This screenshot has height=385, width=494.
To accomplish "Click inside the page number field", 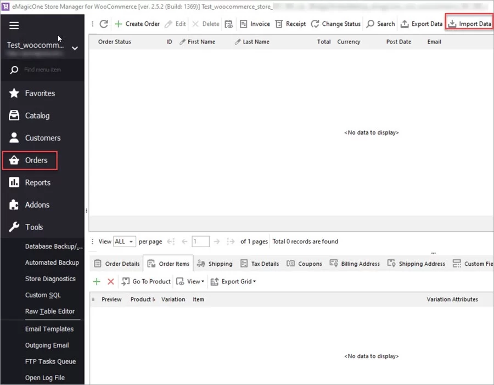I will [x=200, y=241].
